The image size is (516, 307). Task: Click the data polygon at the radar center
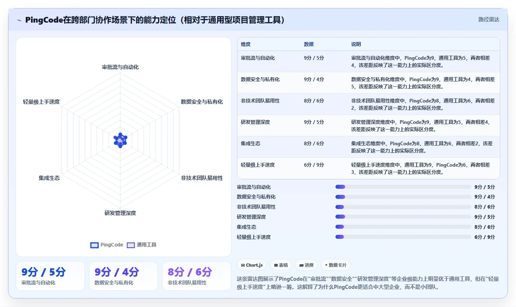[120, 140]
